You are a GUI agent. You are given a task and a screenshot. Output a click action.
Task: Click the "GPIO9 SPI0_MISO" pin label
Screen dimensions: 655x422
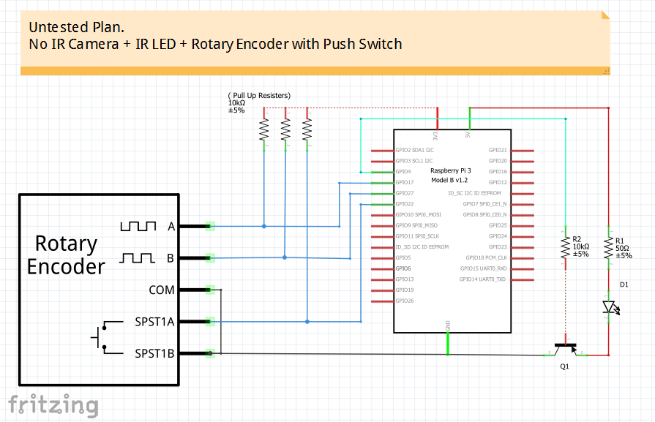click(x=416, y=225)
